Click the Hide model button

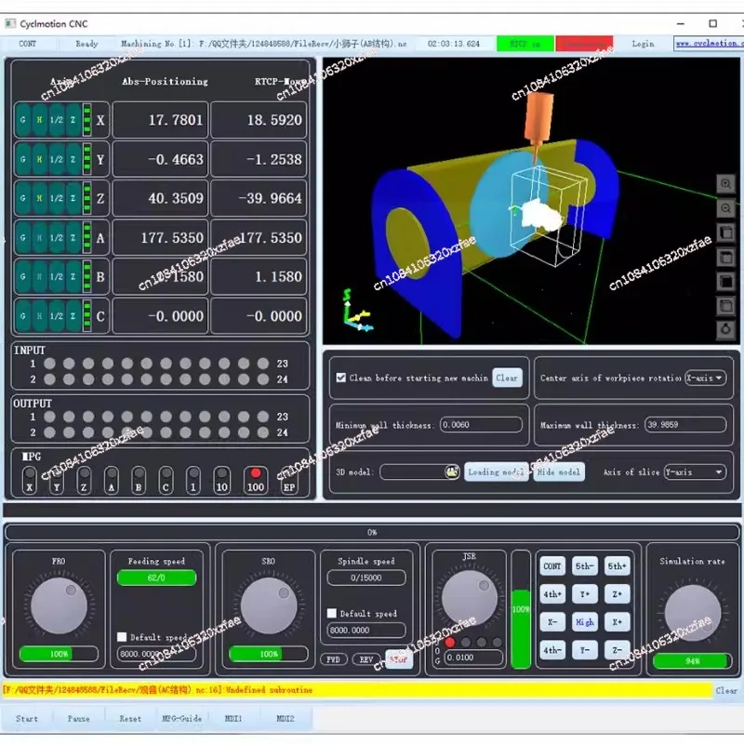[x=559, y=472]
